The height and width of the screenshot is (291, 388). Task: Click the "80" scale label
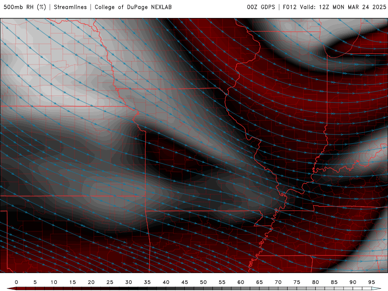pyautogui.click(x=316, y=282)
